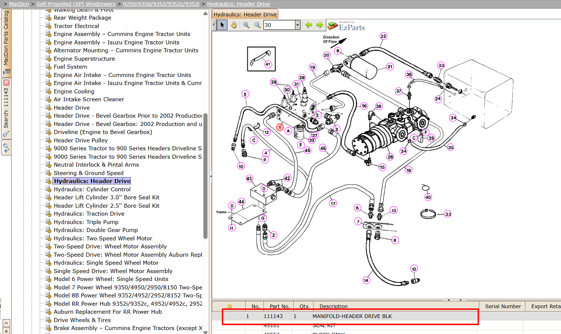Go to next diagram with right arrow
561x334 pixels.
[319, 25]
